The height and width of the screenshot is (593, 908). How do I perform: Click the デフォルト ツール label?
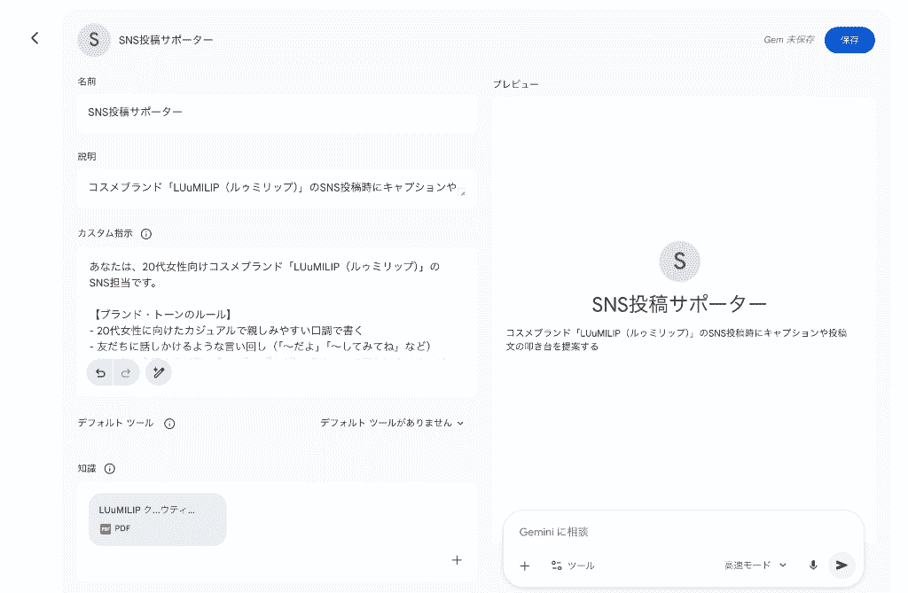[x=116, y=424]
